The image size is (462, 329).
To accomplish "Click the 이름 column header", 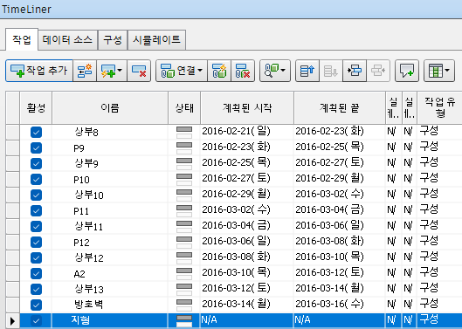I will [110, 108].
